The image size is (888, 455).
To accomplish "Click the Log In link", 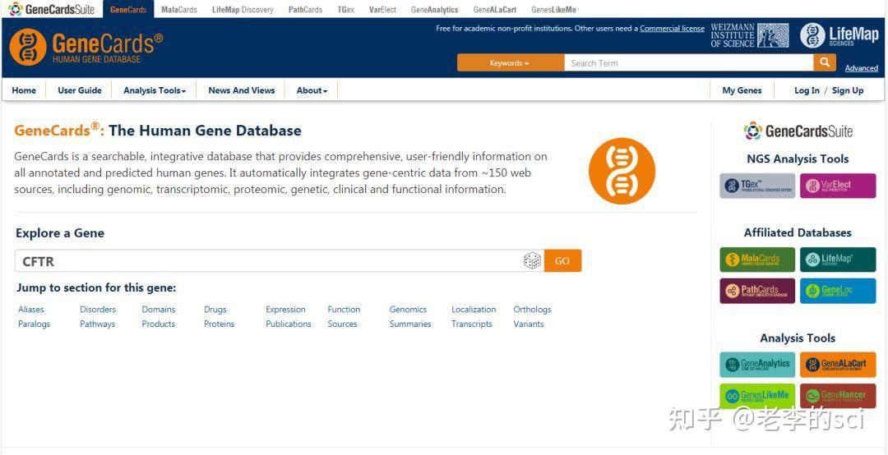I will coord(807,90).
